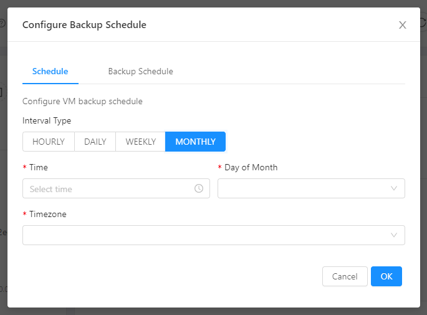The image size is (427, 315).
Task: Switch to the Schedule tab
Action: pyautogui.click(x=50, y=71)
